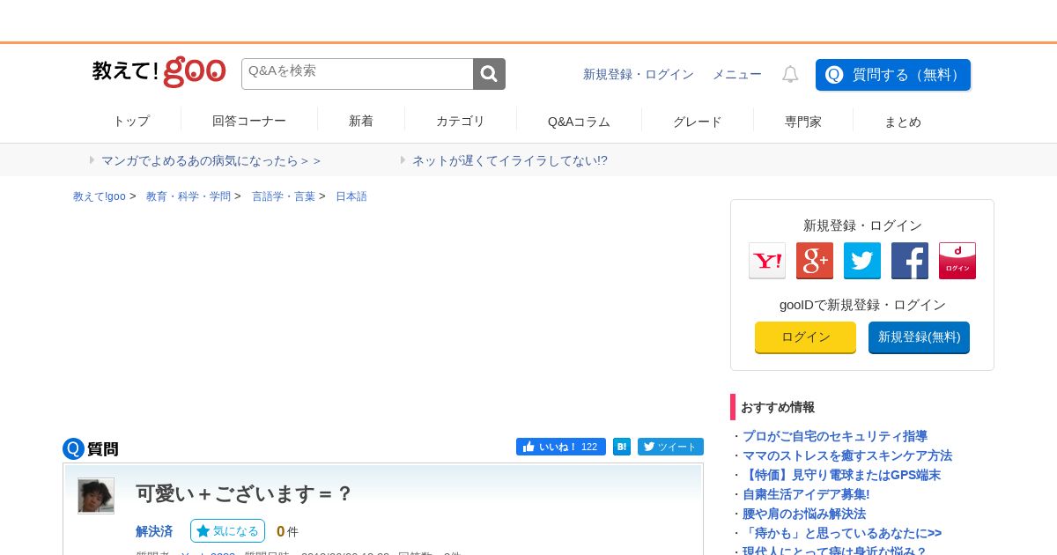This screenshot has height=555, width=1057.
Task: Go to the トップ nav item
Action: tap(131, 121)
